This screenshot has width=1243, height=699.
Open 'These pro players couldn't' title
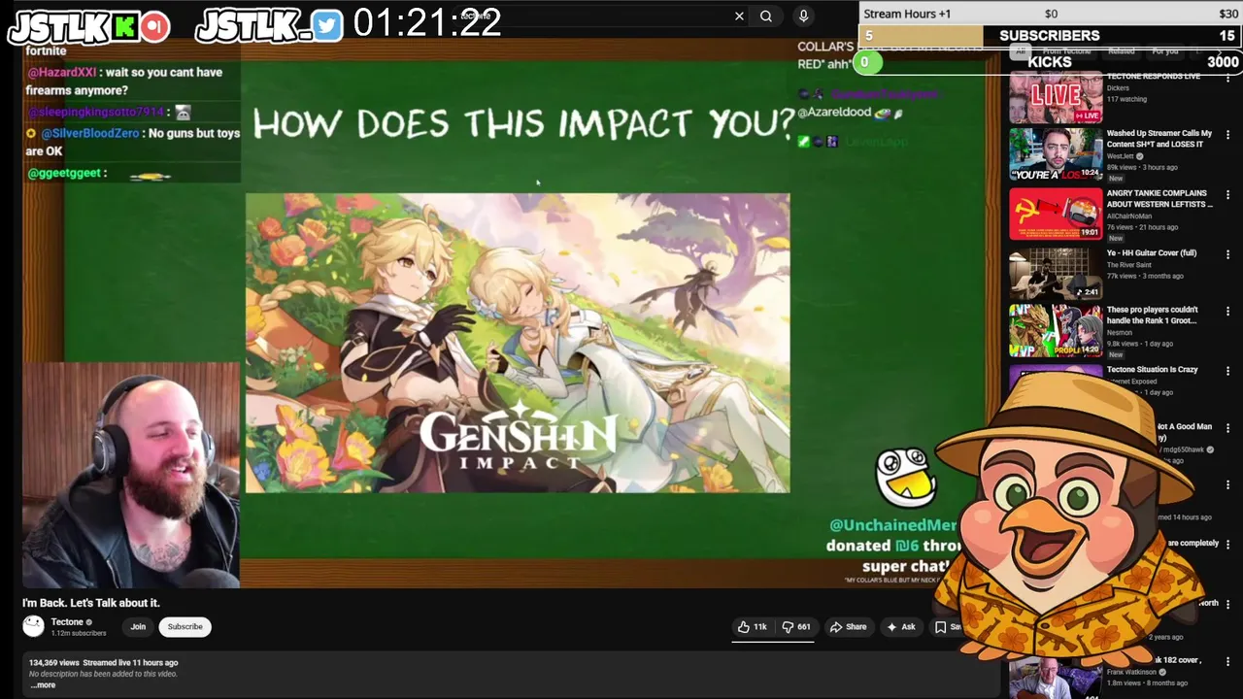(1153, 316)
